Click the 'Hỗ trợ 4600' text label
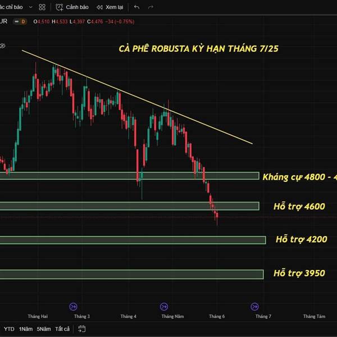The height and width of the screenshot is (337, 337). pos(299,207)
